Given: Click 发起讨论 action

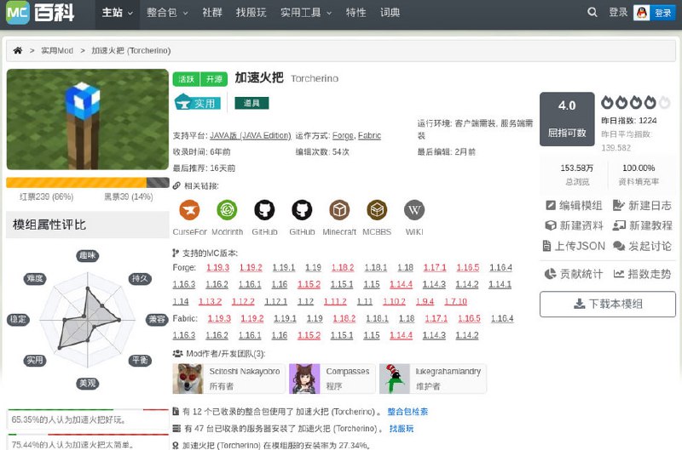Looking at the screenshot, I should [643, 246].
